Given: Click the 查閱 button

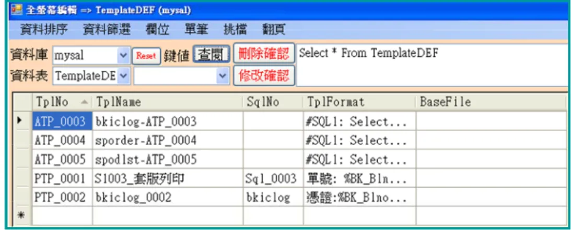Looking at the screenshot, I should [211, 55].
